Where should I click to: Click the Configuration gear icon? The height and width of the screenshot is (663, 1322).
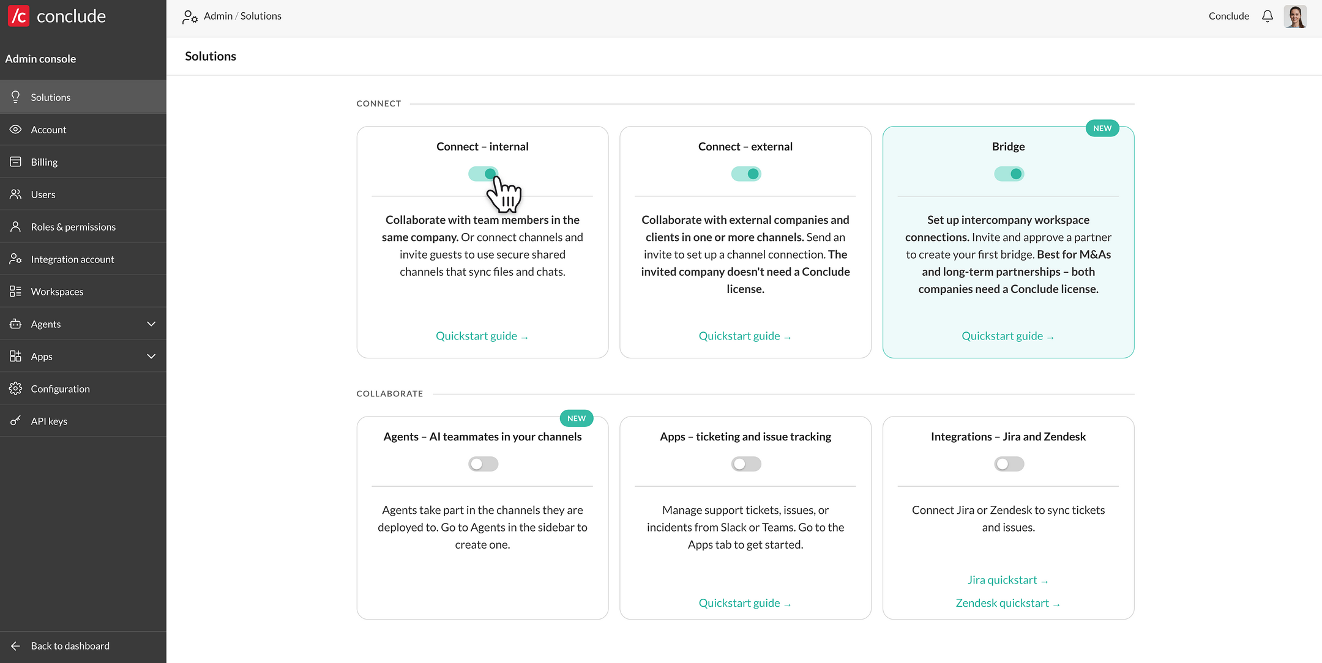pos(16,388)
